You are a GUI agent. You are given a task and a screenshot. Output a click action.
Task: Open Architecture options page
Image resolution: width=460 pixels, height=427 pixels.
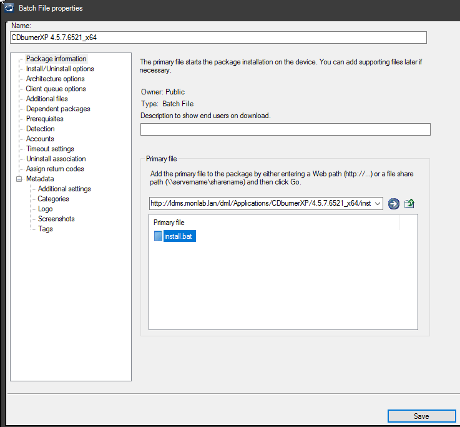pos(55,79)
